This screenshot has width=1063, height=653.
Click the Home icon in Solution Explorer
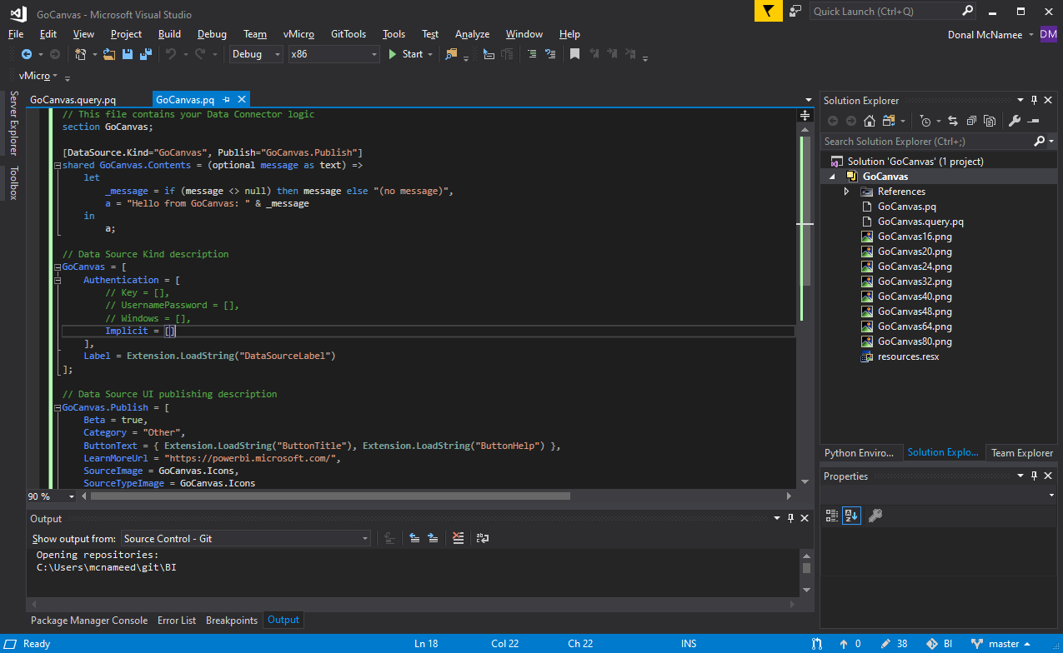tap(869, 121)
